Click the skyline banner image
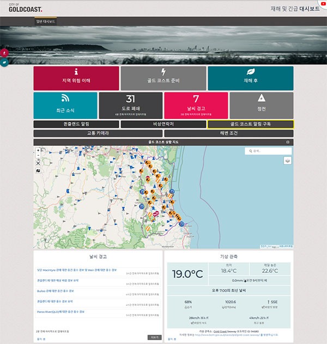This screenshot has height=344, width=327. point(163,45)
